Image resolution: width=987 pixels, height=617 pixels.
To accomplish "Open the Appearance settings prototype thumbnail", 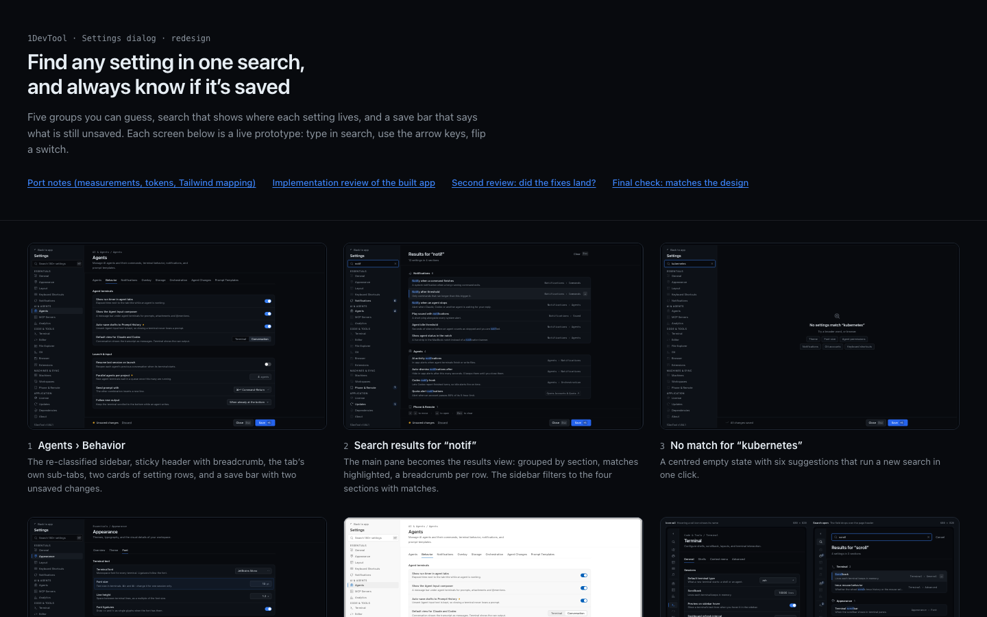I will pos(177,567).
